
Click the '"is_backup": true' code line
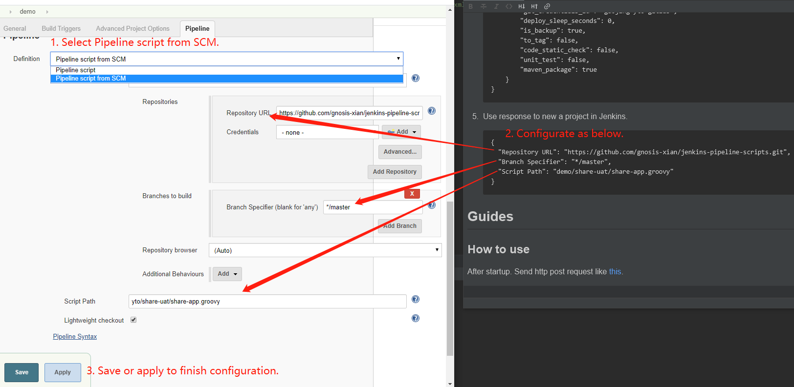click(x=552, y=31)
